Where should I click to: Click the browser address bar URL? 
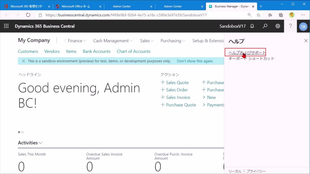pos(126,15)
